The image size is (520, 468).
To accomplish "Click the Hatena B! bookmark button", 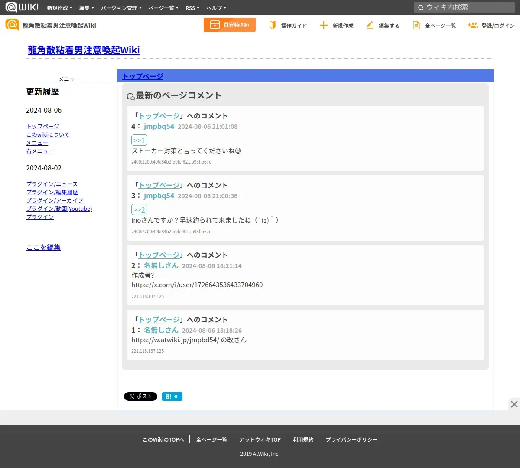I will click(x=172, y=396).
